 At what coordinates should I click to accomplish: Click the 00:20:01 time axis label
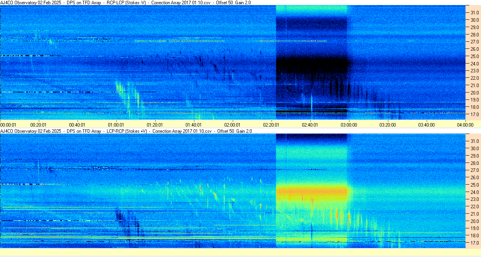click(39, 125)
